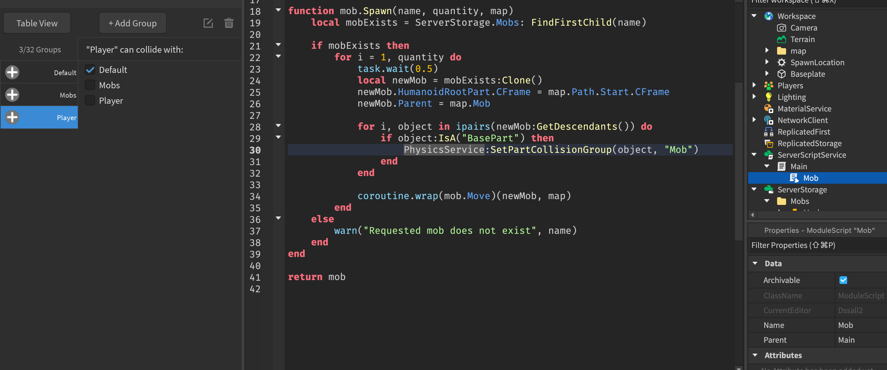Viewport: 887px width, 370px height.
Task: Fold the mob.Spawn function at line 18
Action: (x=278, y=10)
